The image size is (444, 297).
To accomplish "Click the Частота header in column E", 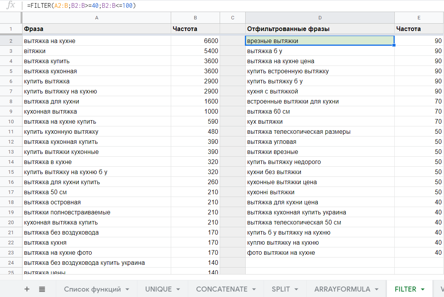I will coord(419,29).
